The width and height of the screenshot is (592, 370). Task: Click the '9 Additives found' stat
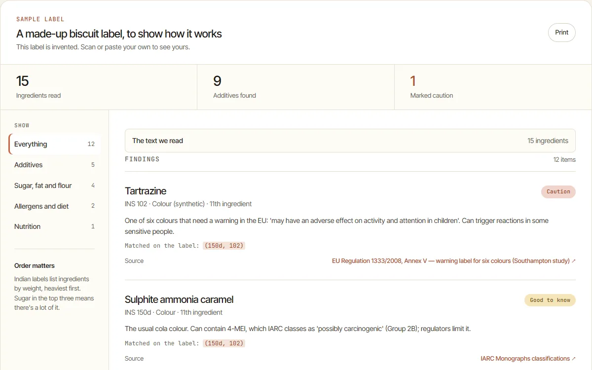[x=296, y=87]
